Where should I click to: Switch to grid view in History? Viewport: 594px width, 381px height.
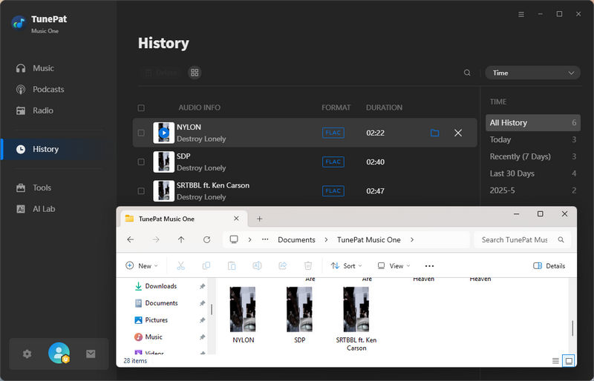[195, 73]
